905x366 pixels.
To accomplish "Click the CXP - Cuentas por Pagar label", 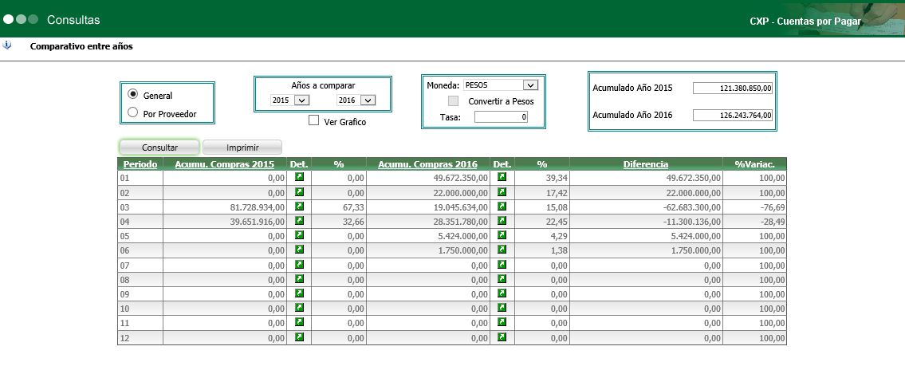I will [805, 22].
